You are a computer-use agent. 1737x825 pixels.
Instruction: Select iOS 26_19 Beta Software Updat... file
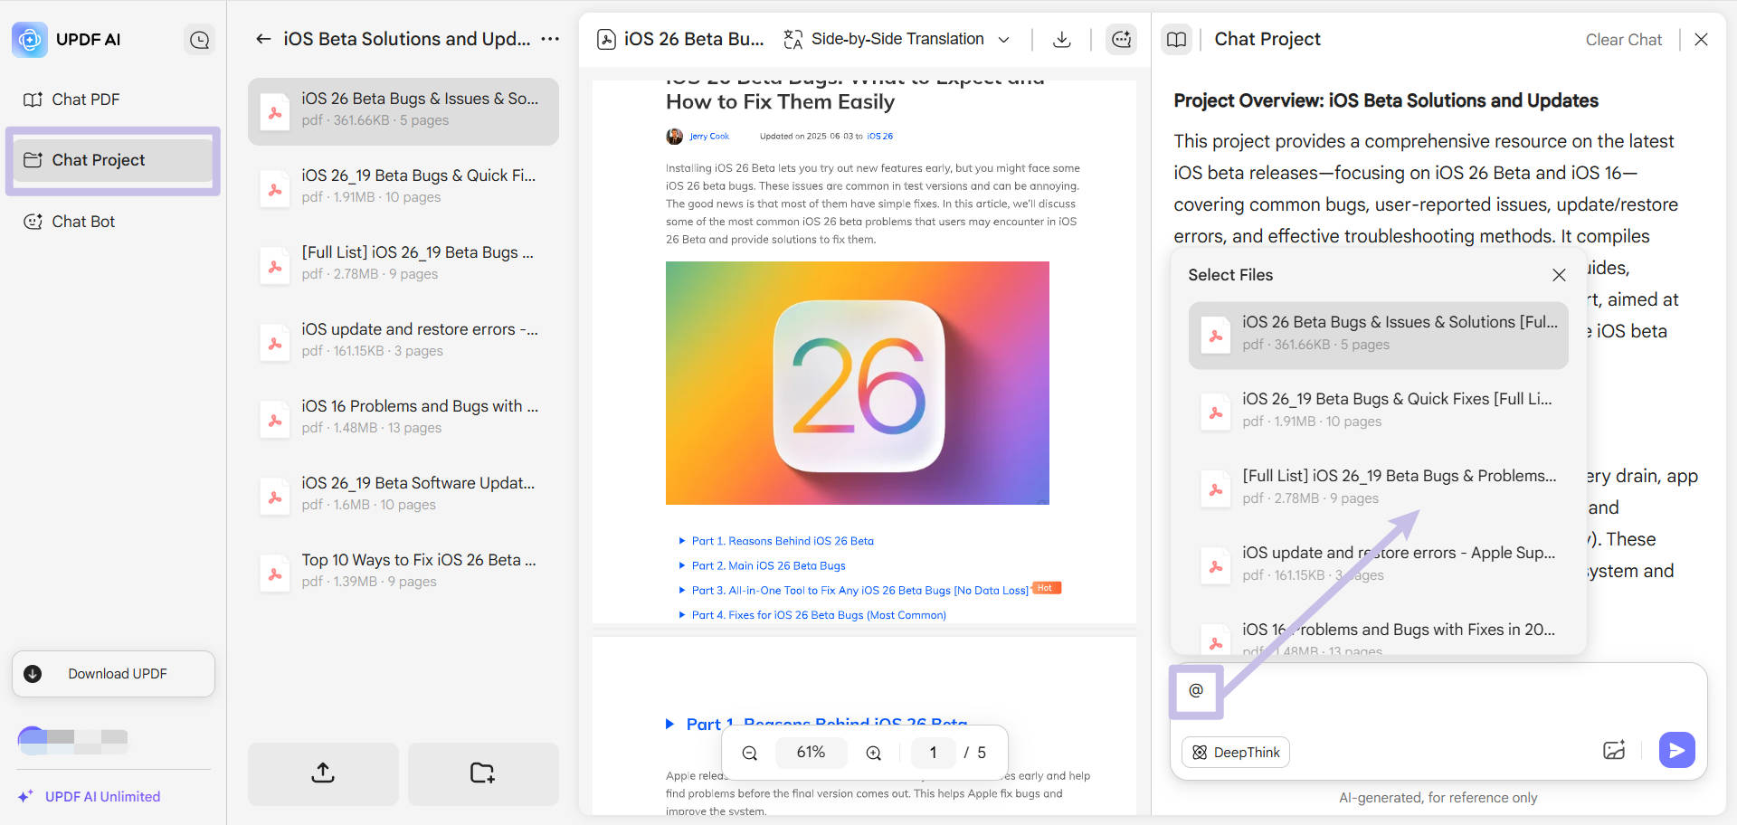pos(403,496)
